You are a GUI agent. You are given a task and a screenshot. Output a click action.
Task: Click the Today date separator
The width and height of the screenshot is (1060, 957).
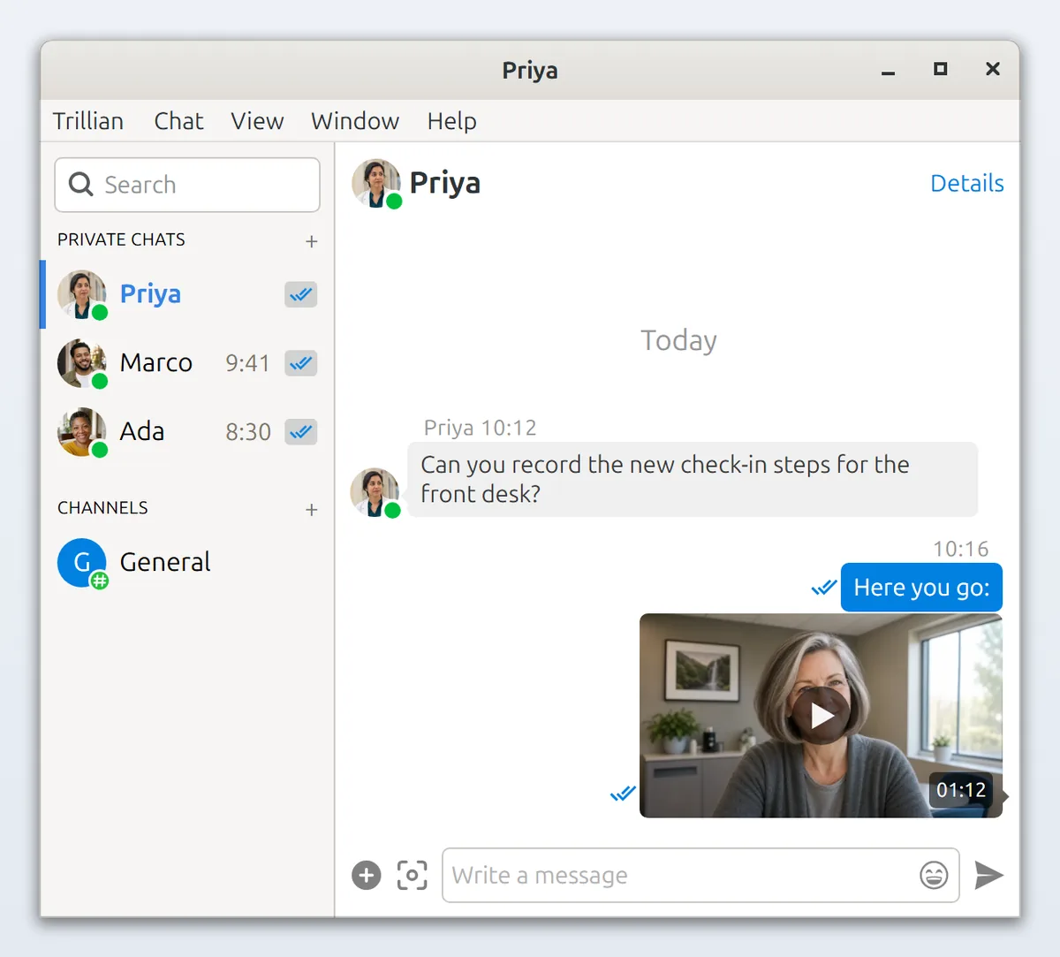[678, 340]
